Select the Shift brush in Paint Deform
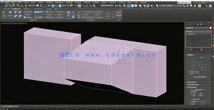This screenshot has width=214, height=110. 68,13
